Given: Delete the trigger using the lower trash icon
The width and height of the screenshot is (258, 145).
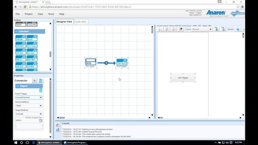Looking at the screenshot, I should click(41, 90).
